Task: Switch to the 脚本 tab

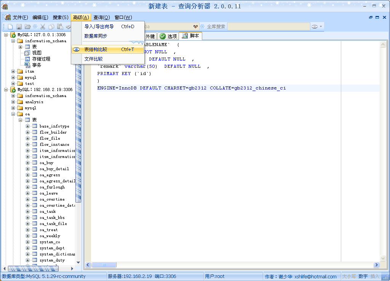Action: pos(191,36)
